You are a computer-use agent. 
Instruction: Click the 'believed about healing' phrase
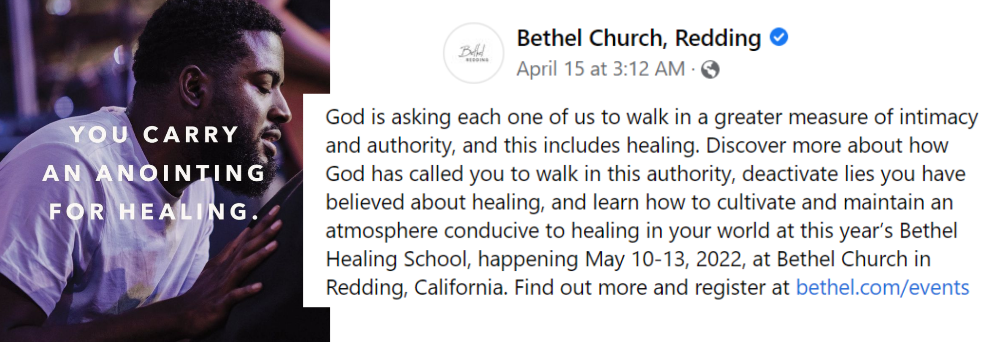434,203
